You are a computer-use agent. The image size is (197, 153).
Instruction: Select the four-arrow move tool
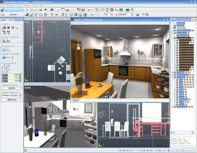click(x=4, y=57)
